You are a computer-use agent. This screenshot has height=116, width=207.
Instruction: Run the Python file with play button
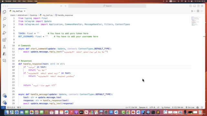192,11
